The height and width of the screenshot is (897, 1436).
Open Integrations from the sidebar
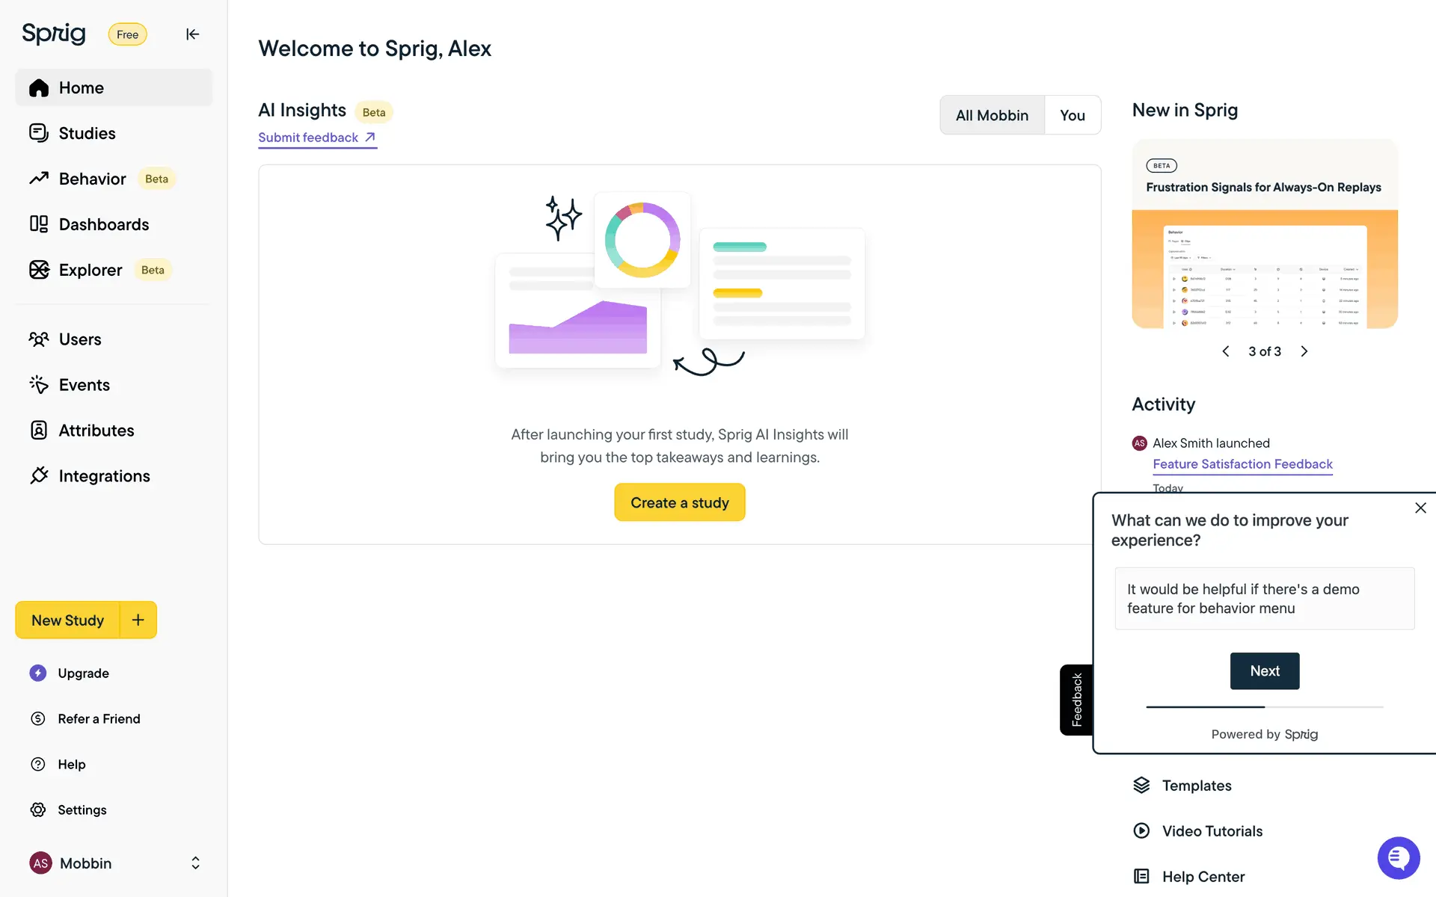104,476
